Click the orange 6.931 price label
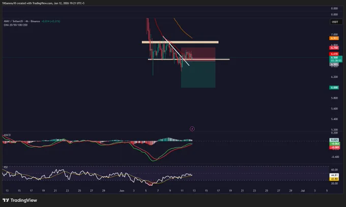This screenshot has width=346, height=207. pos(334,38)
